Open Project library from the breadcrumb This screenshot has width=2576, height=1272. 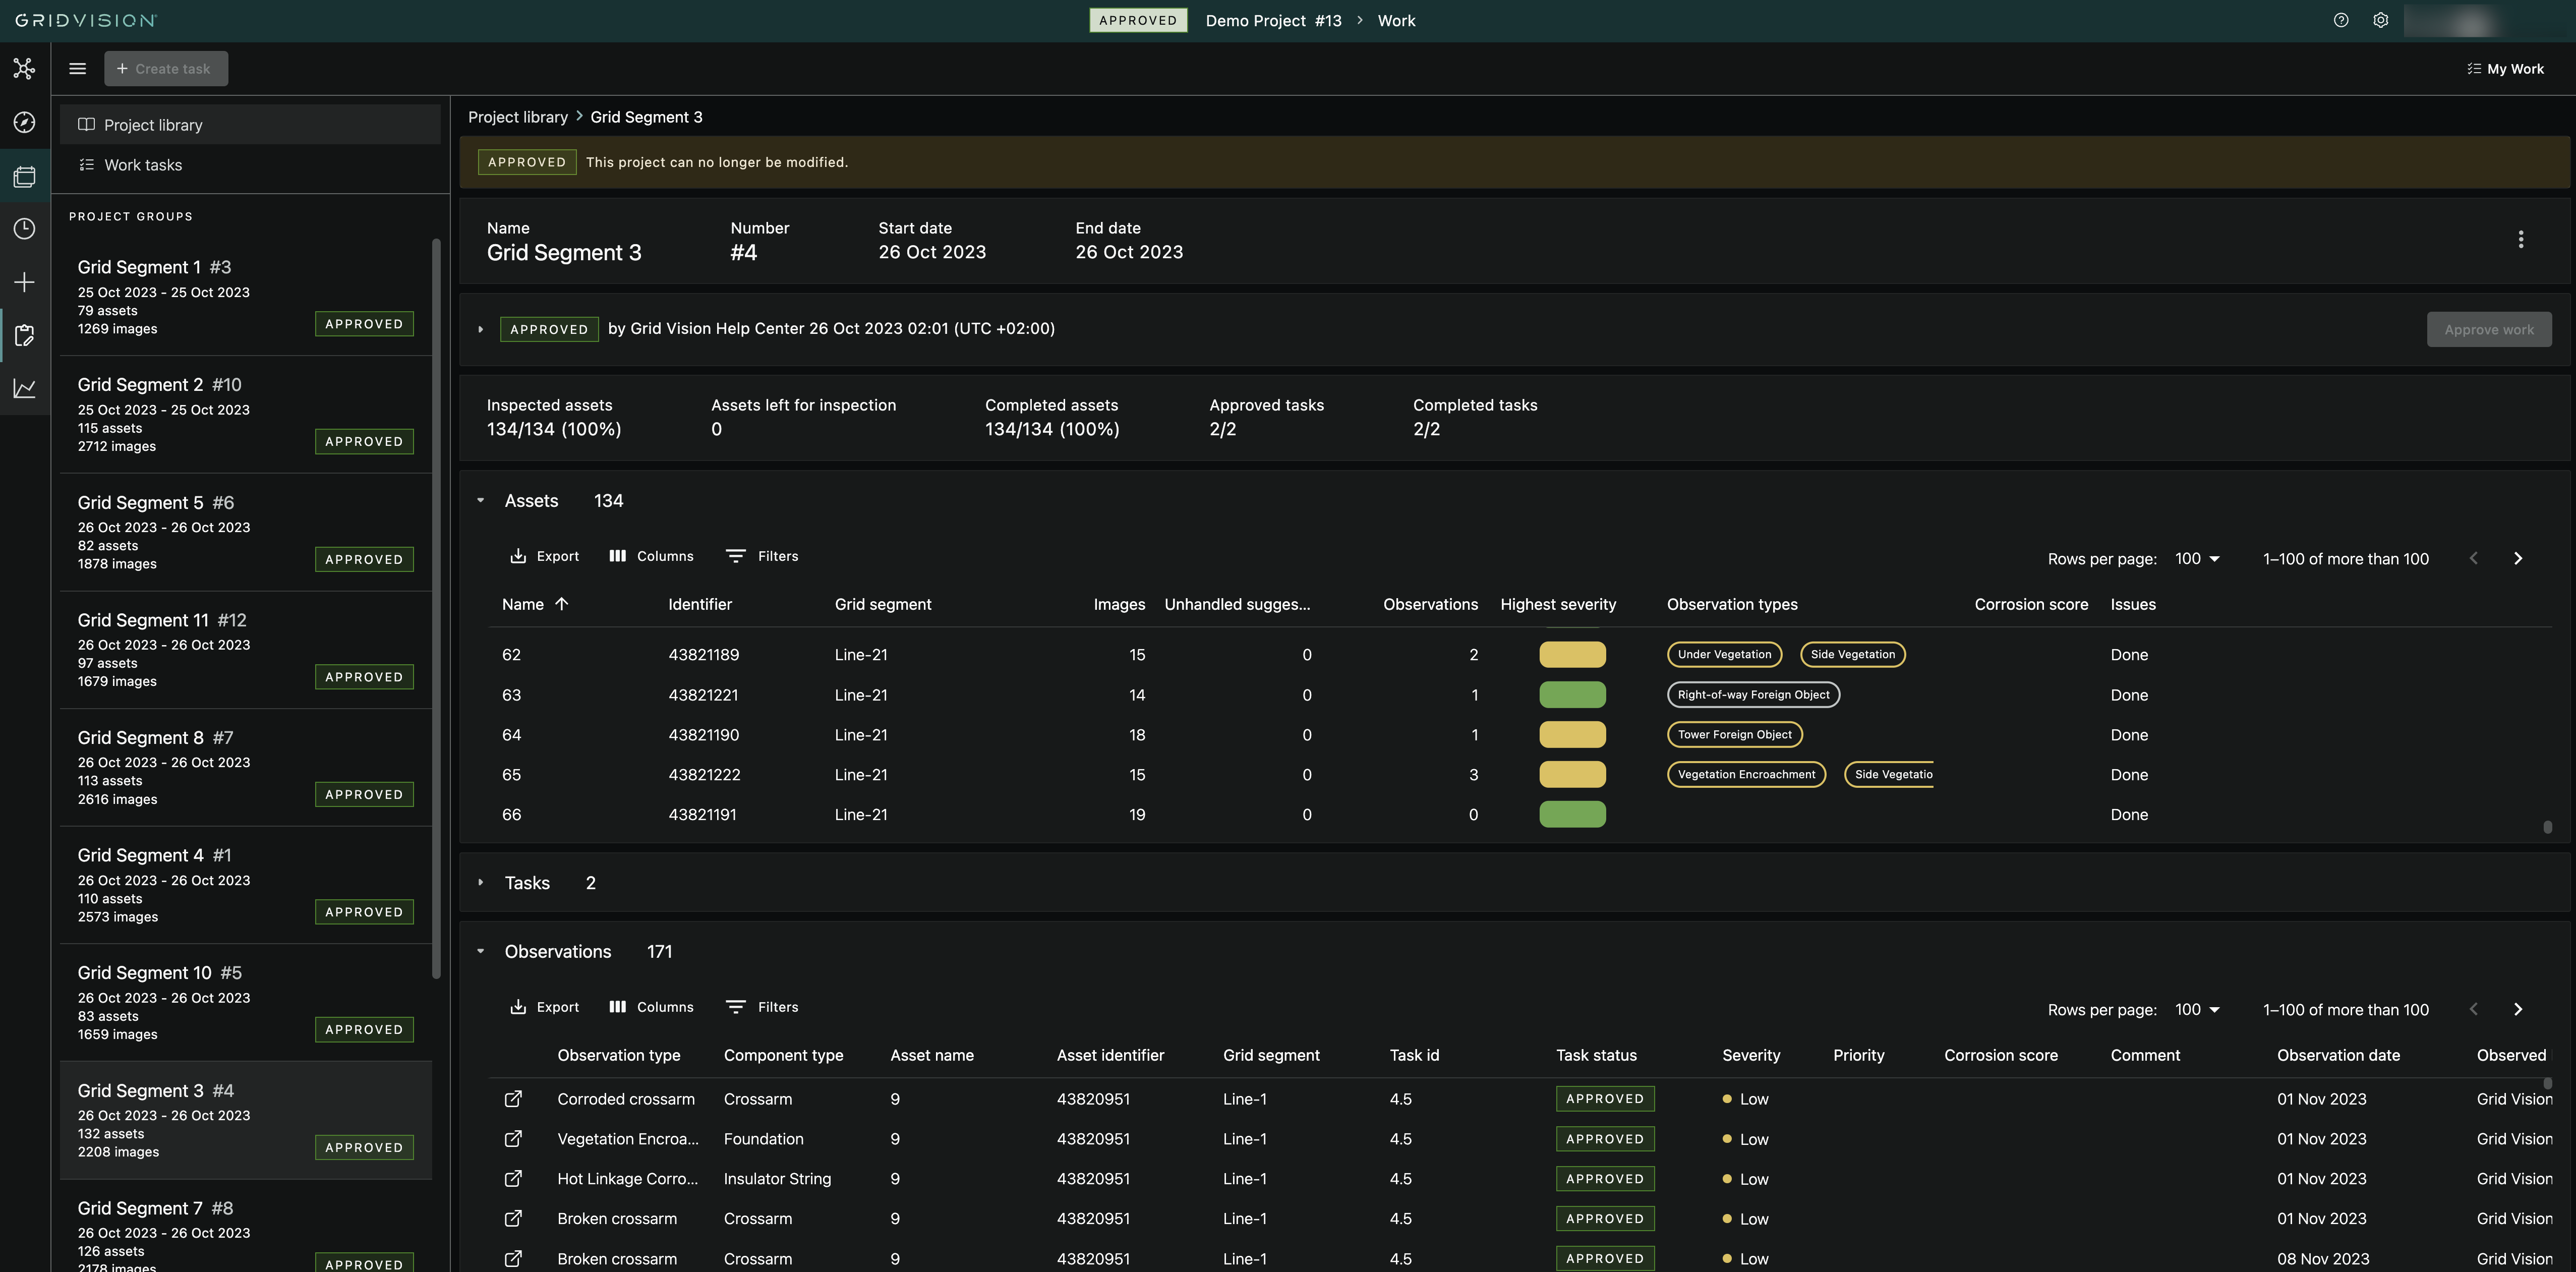click(x=518, y=117)
